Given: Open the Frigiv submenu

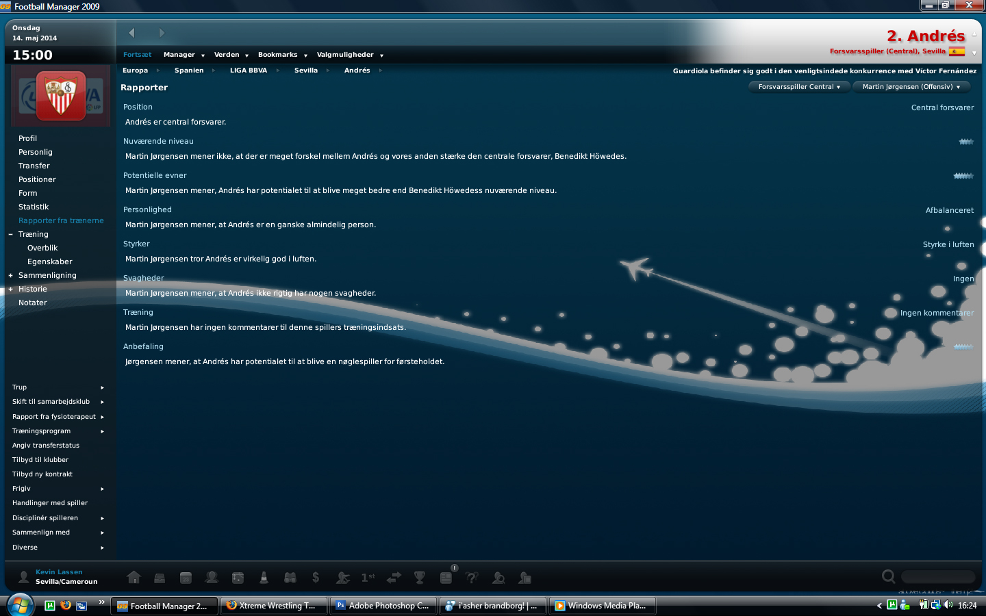Looking at the screenshot, I should [x=58, y=489].
